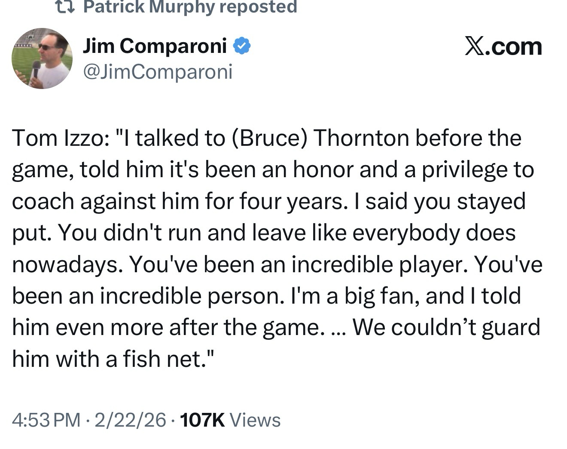The image size is (567, 449).
Task: Click the 107K view count
Action: 202,420
